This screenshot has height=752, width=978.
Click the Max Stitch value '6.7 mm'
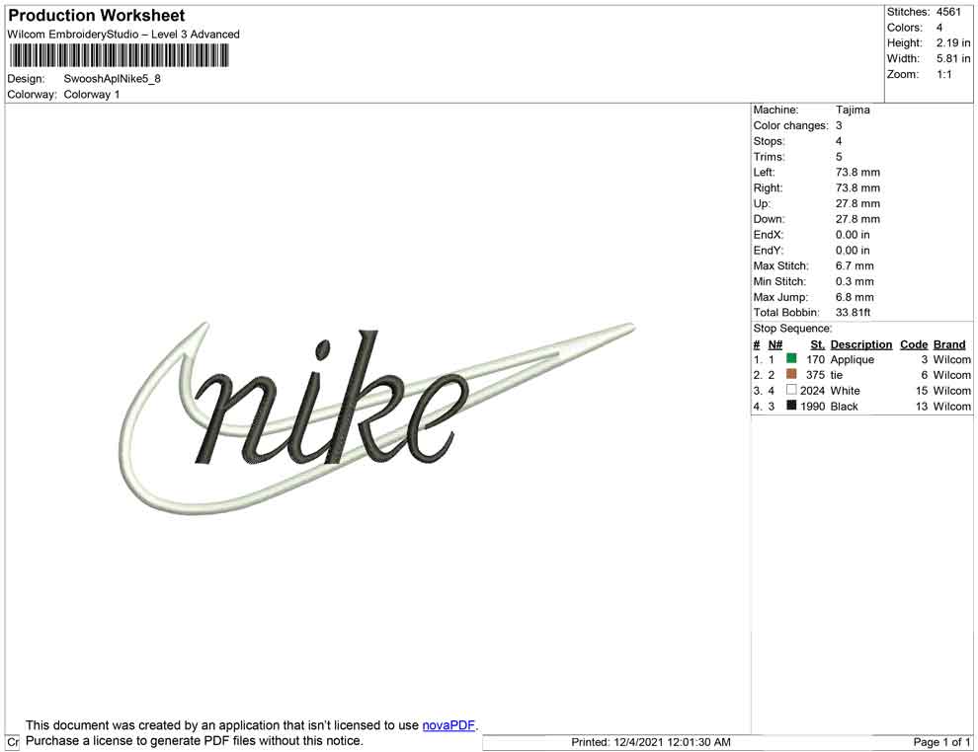(x=855, y=266)
